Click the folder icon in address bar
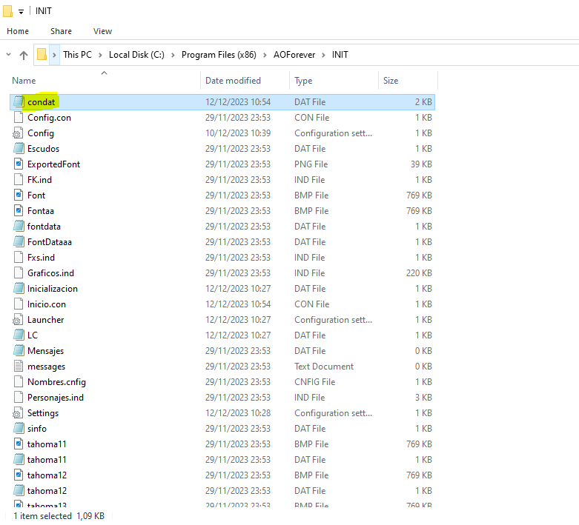 click(42, 55)
